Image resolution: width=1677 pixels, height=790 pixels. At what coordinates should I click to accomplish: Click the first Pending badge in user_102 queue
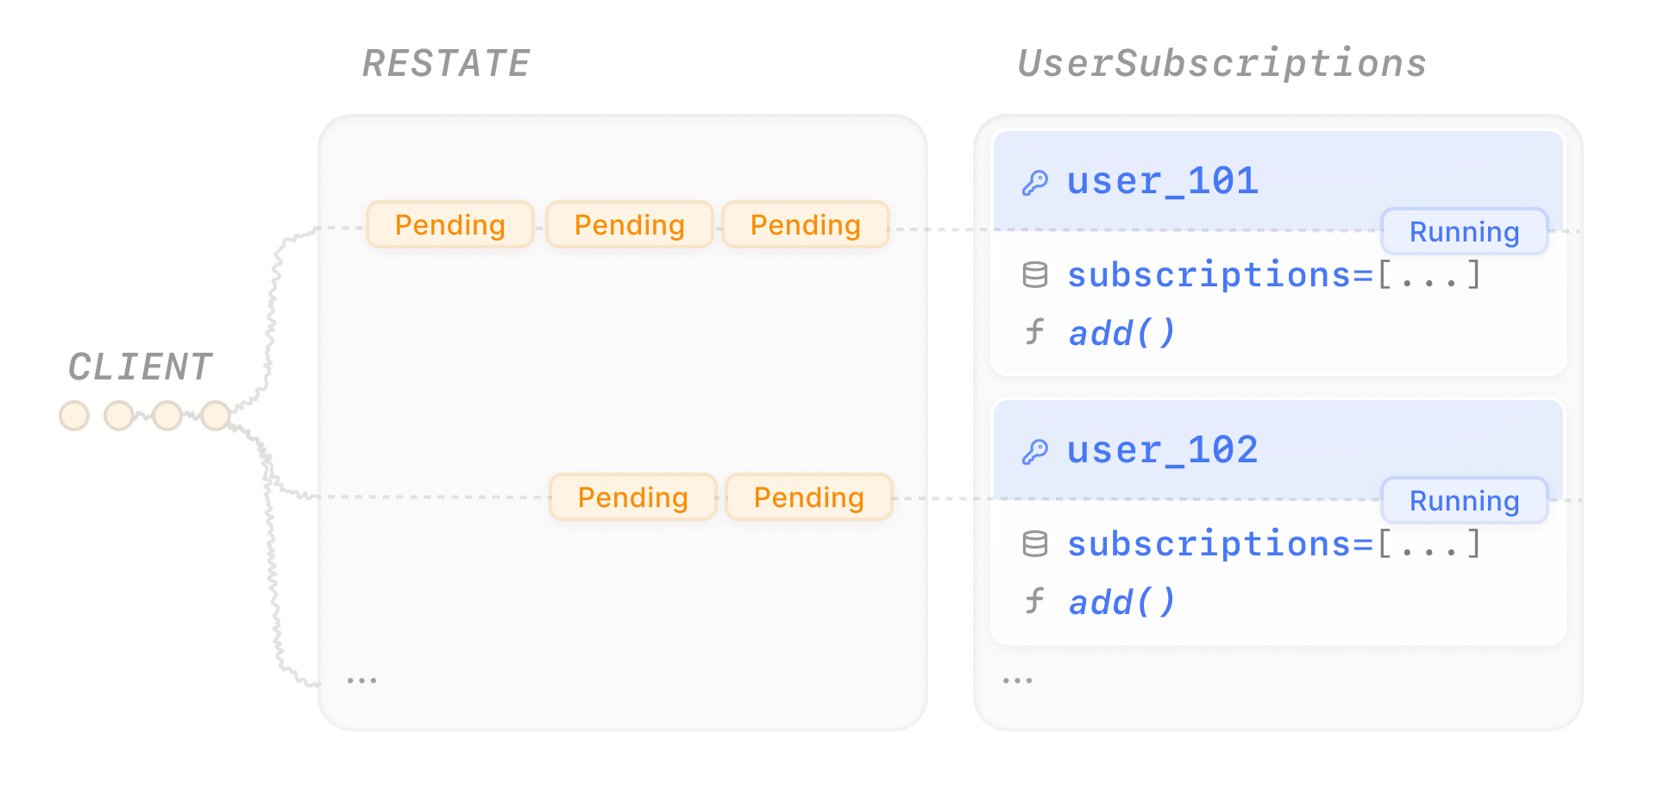[633, 497]
